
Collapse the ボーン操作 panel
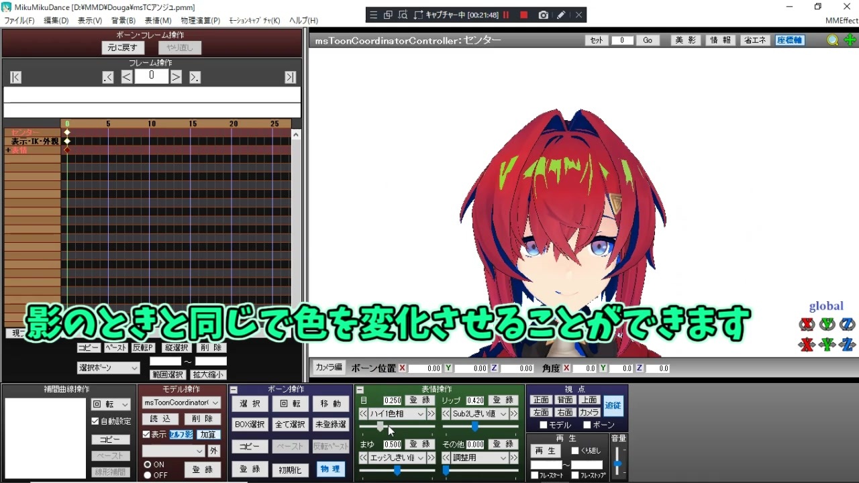click(x=234, y=390)
